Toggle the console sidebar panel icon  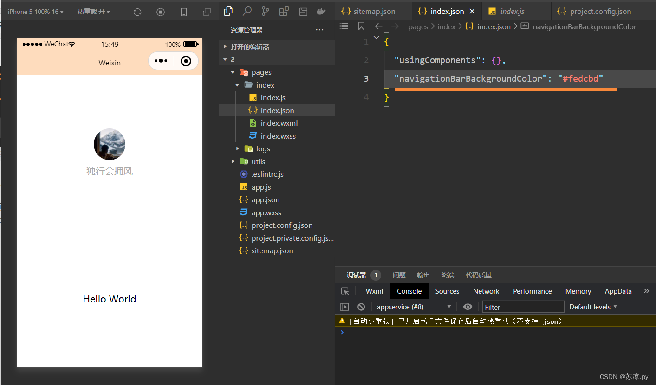pyautogui.click(x=344, y=307)
